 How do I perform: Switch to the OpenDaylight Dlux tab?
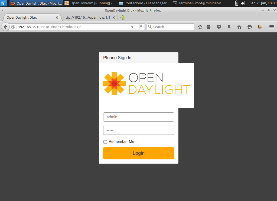tap(32, 18)
